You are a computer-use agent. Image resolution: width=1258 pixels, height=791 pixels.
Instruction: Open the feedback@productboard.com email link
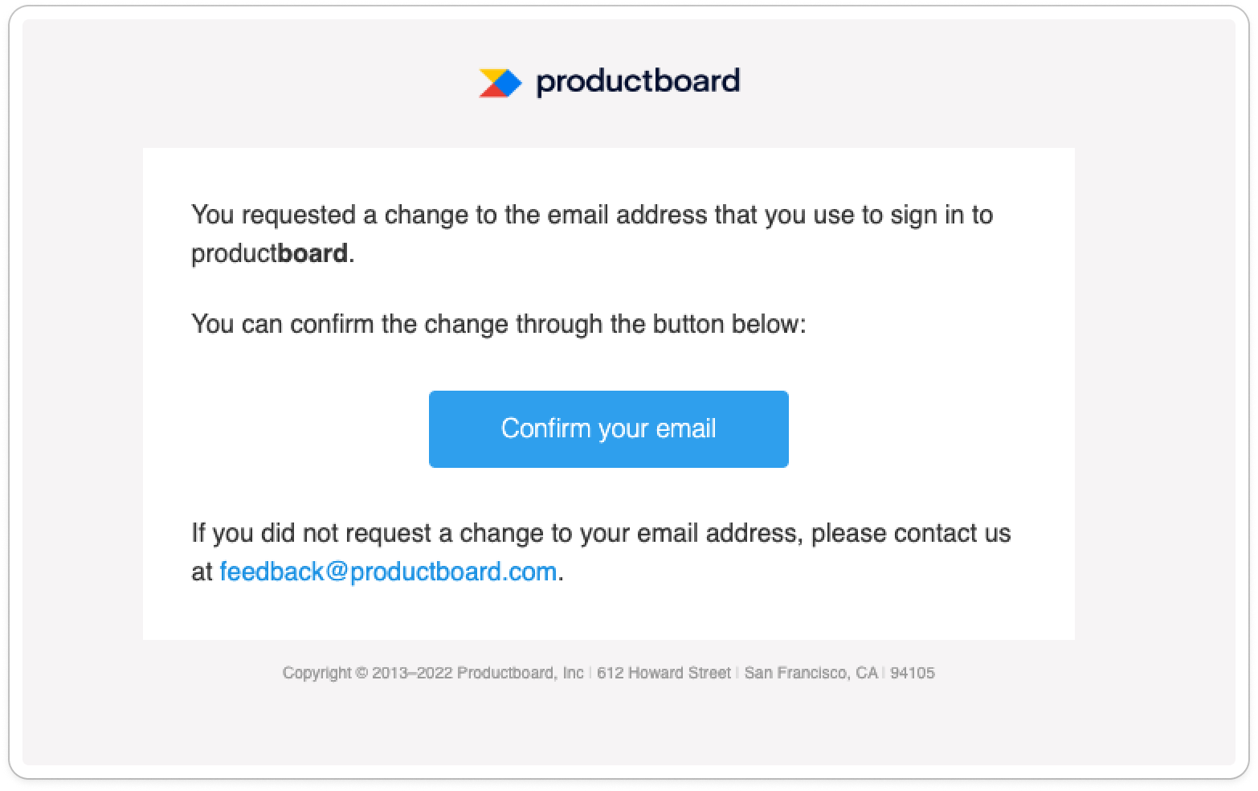(388, 572)
